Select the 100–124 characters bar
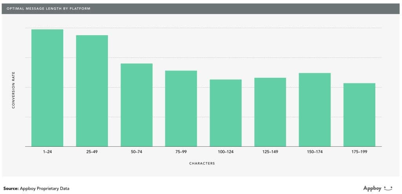 226,113
